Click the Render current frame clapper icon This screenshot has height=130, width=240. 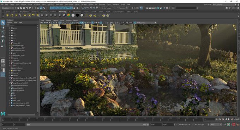click(x=150, y=8)
